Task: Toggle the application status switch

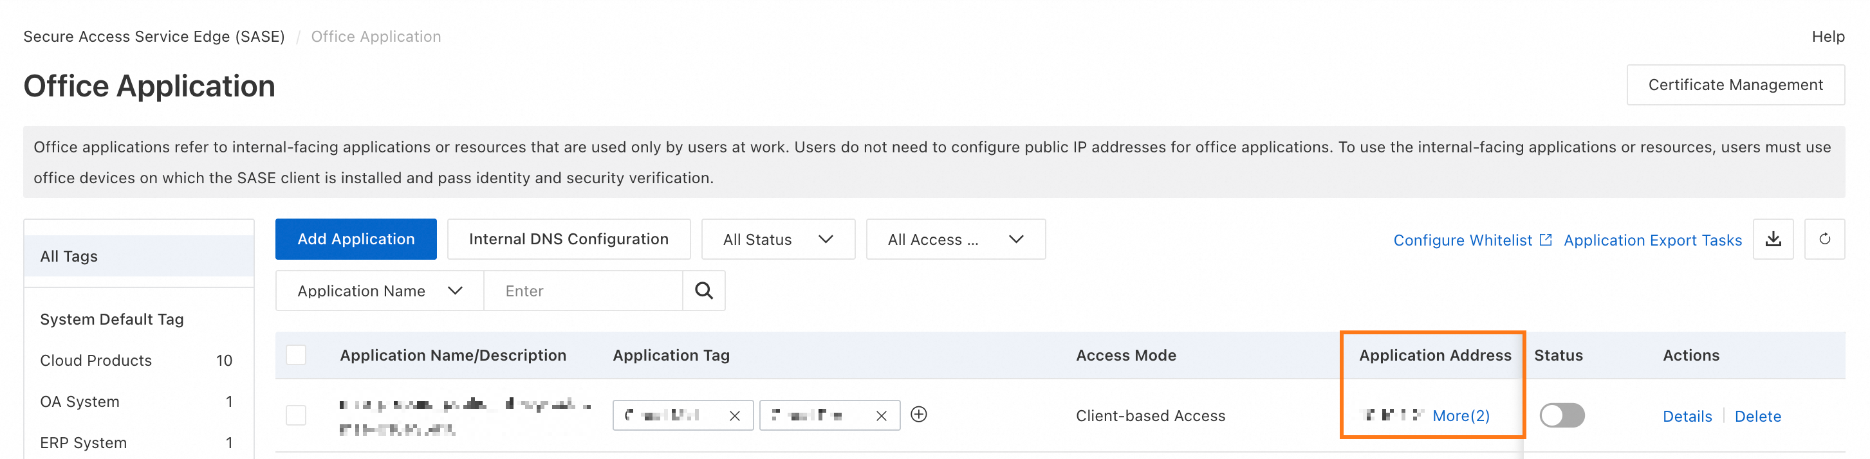Action: [x=1562, y=415]
